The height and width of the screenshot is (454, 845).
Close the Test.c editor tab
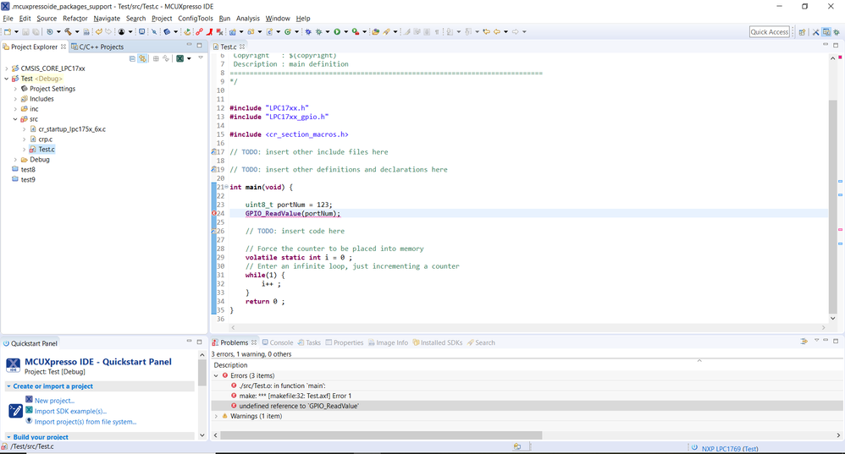pos(242,46)
